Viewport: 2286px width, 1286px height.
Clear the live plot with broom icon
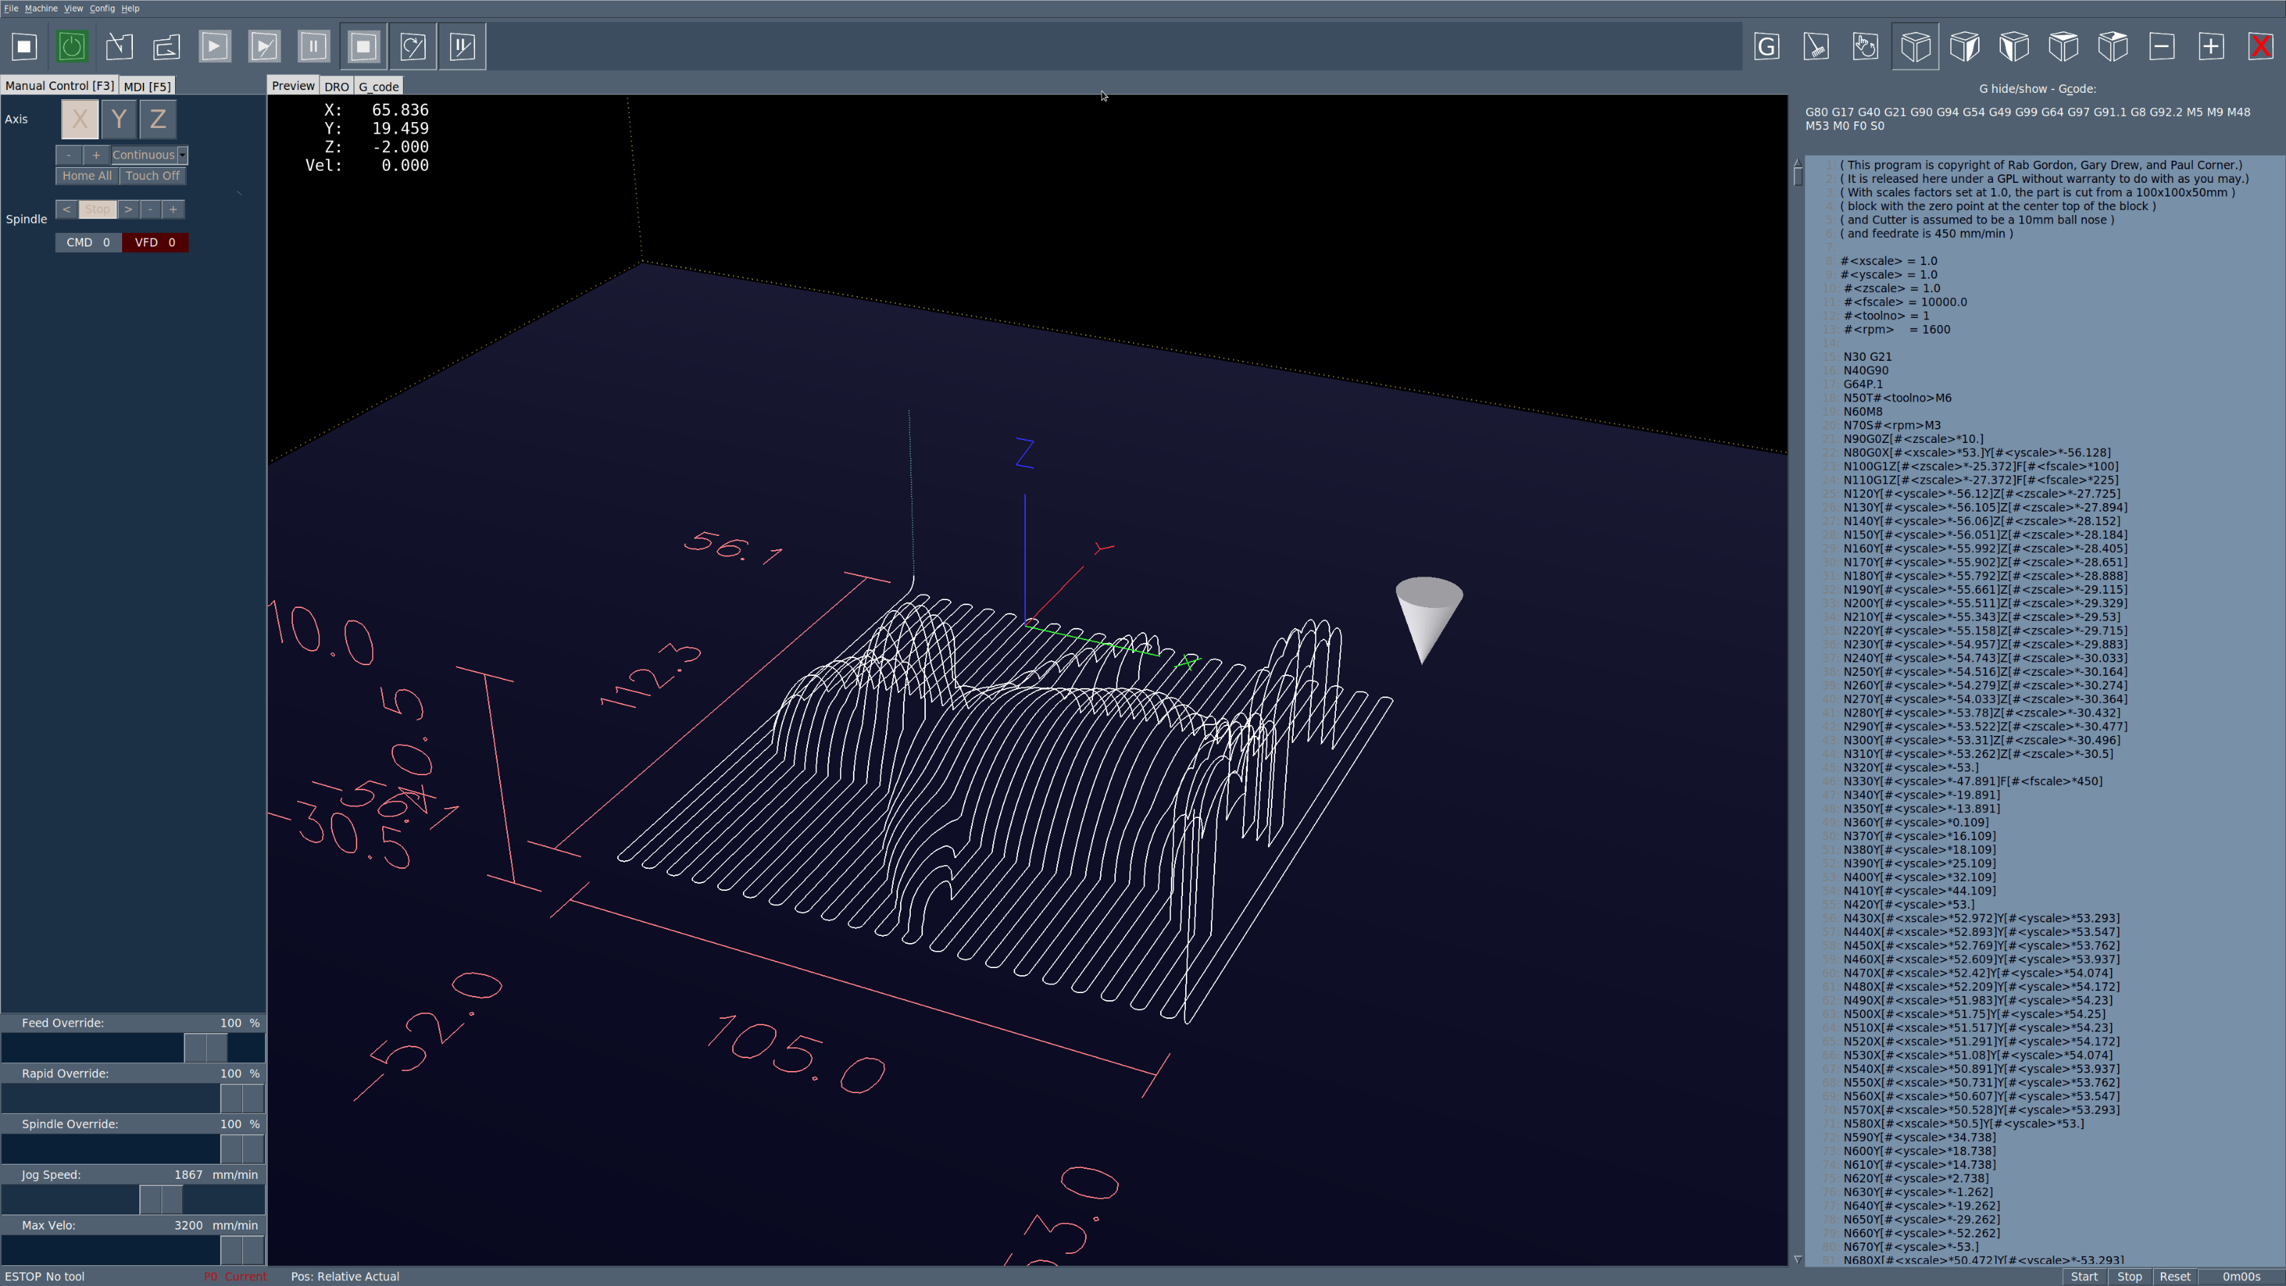1817,46
